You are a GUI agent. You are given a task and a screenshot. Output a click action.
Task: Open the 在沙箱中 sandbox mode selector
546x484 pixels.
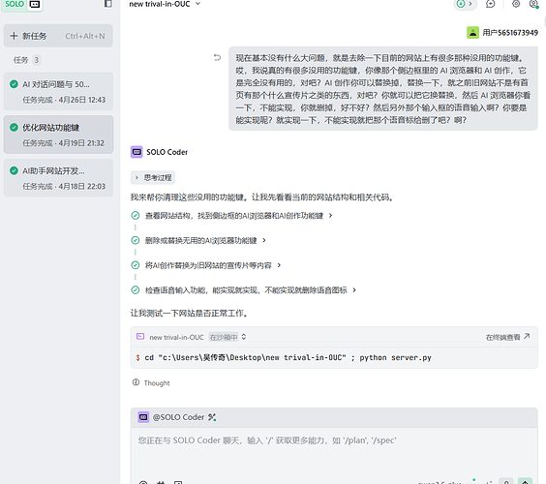(x=227, y=337)
